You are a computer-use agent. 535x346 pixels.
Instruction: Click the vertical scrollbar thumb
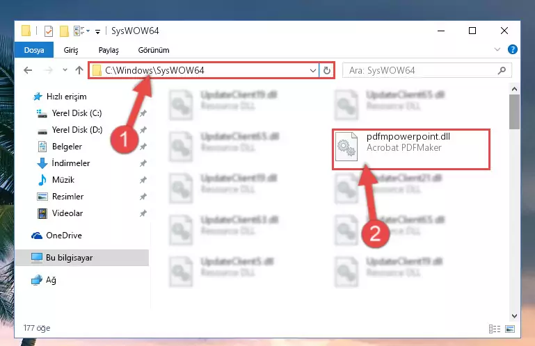click(x=514, y=112)
